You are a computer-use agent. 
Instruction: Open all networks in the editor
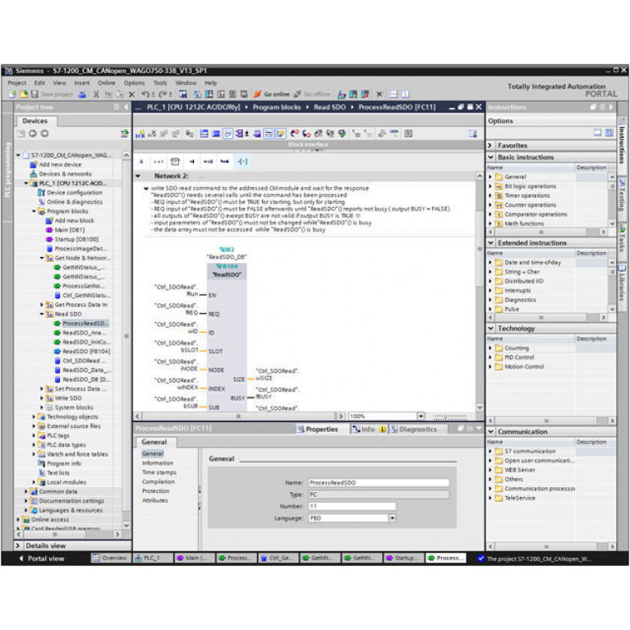tap(204, 134)
